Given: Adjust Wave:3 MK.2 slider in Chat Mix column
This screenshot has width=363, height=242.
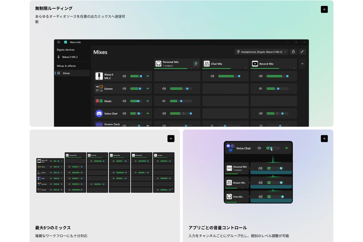Looking at the screenshot, I should (230, 76).
